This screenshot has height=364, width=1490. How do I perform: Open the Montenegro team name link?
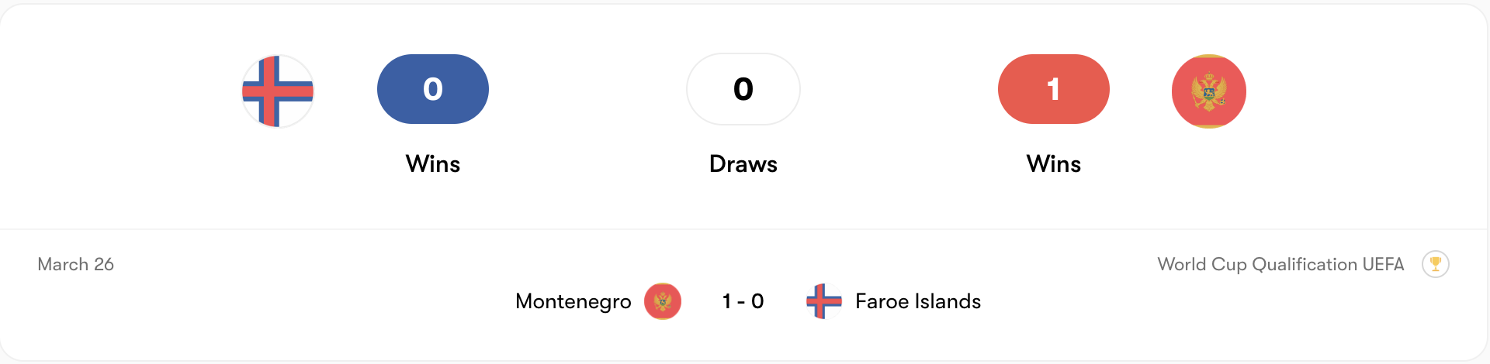(x=573, y=301)
